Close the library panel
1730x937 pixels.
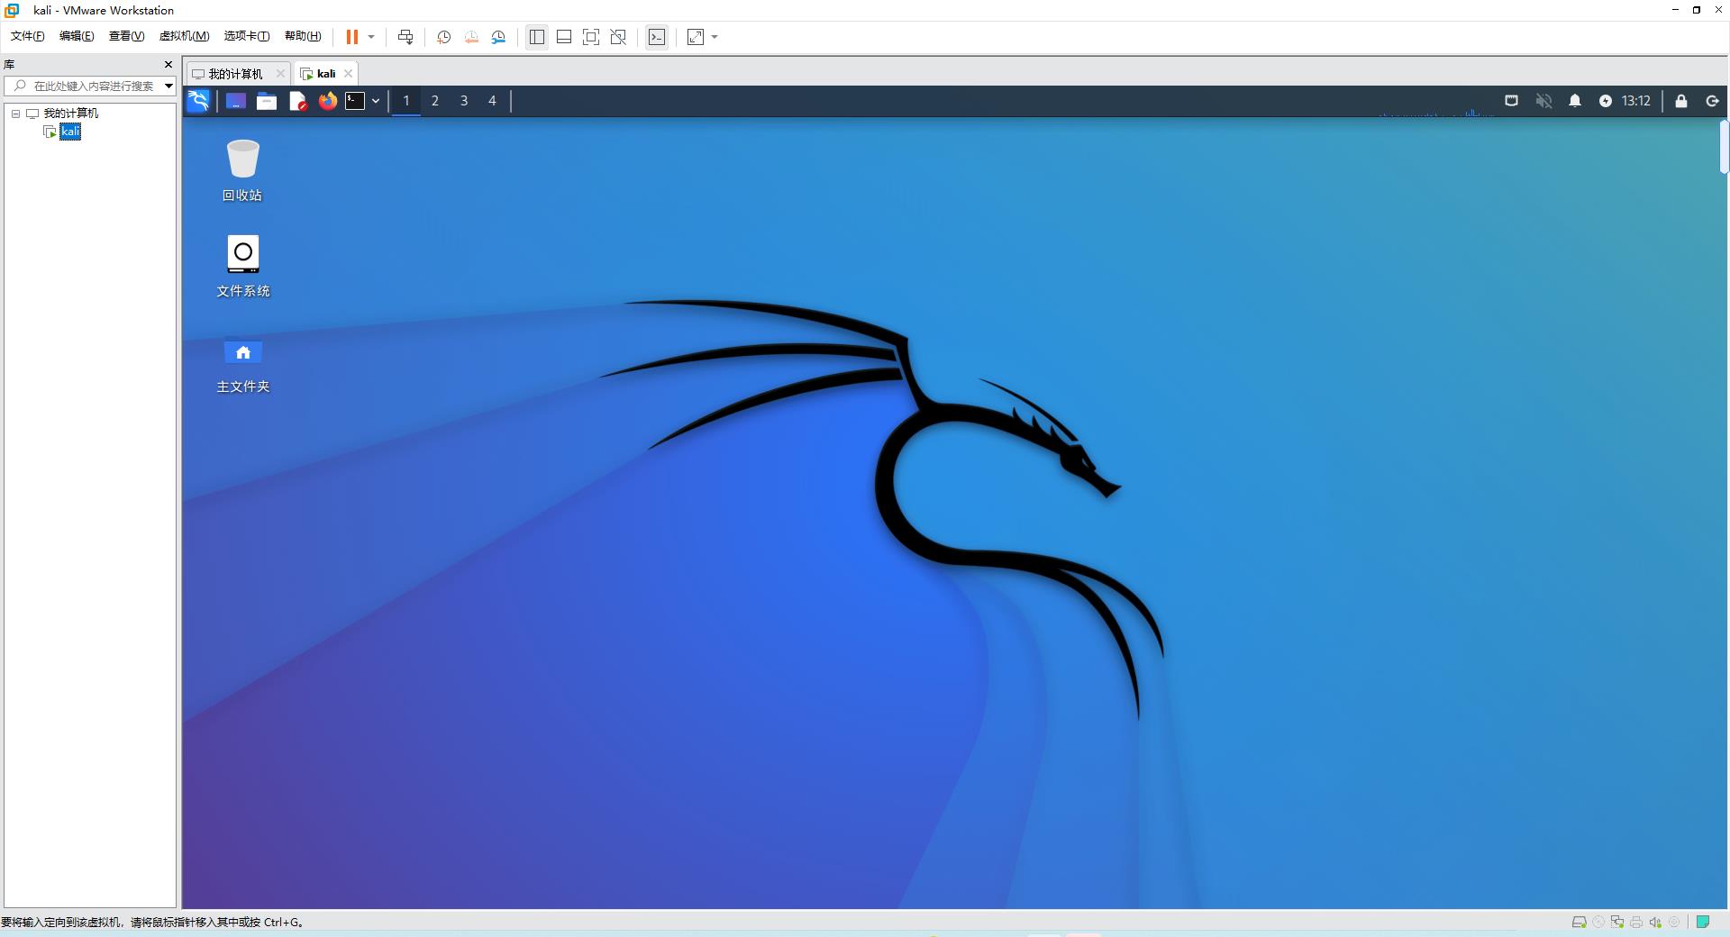click(168, 65)
